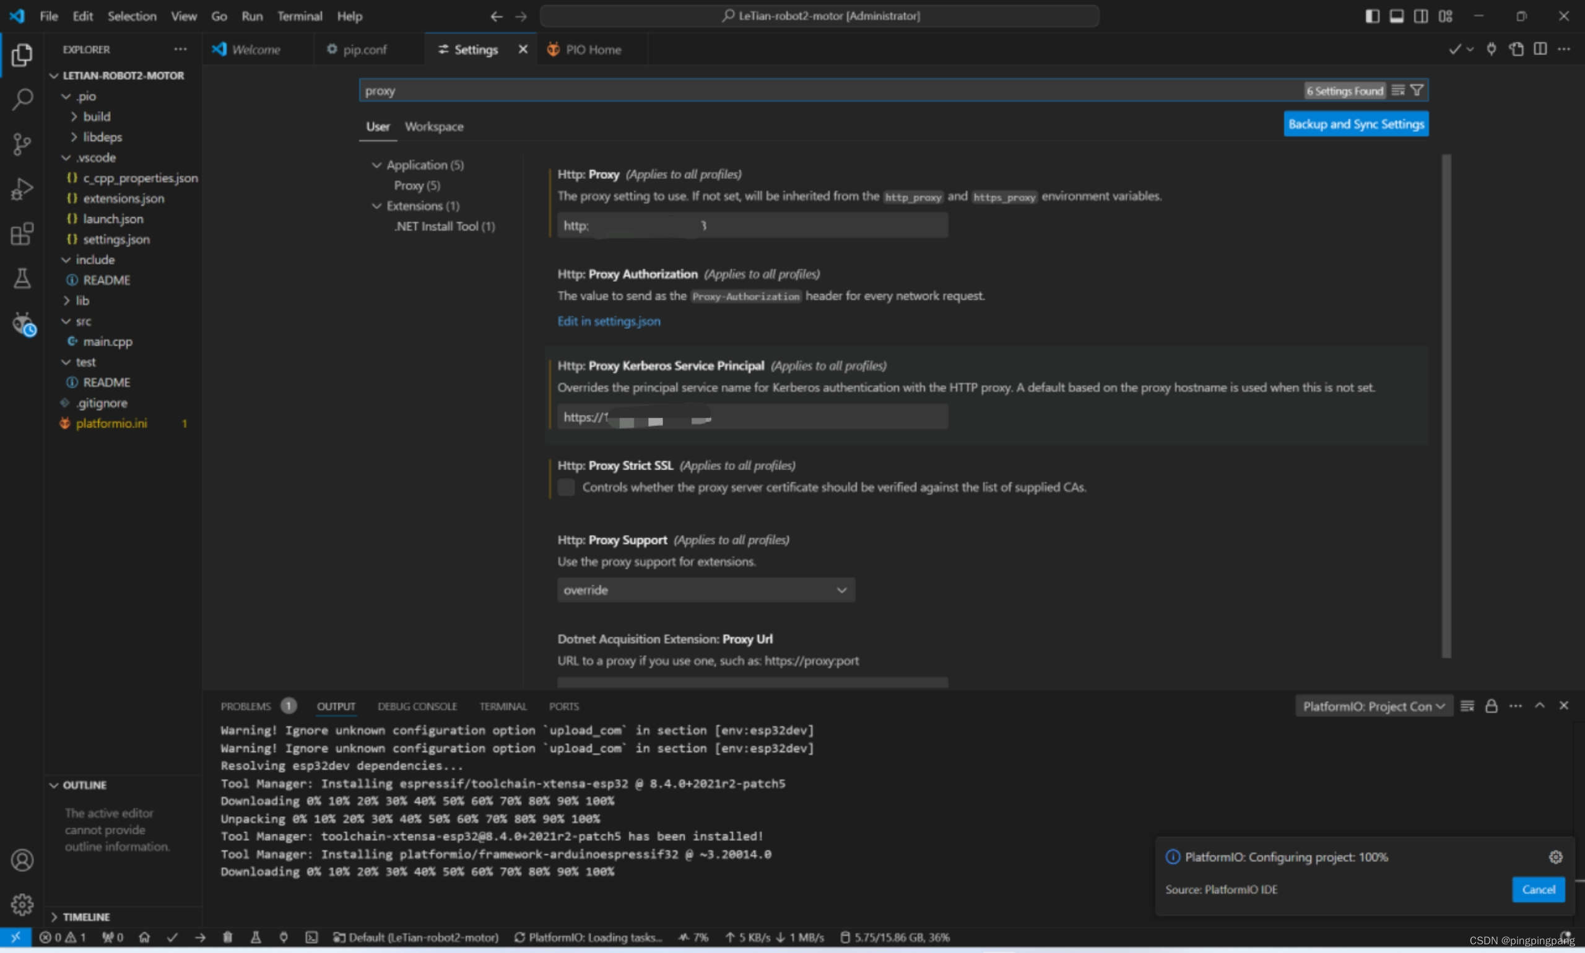Open the Source Control panel
Viewport: 1585px width, 953px height.
tap(23, 144)
